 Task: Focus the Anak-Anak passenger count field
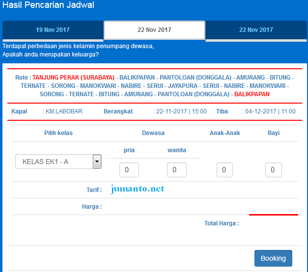pos(224,170)
